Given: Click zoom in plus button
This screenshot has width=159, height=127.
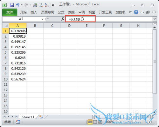Looking at the screenshot, I should click(x=149, y=122).
